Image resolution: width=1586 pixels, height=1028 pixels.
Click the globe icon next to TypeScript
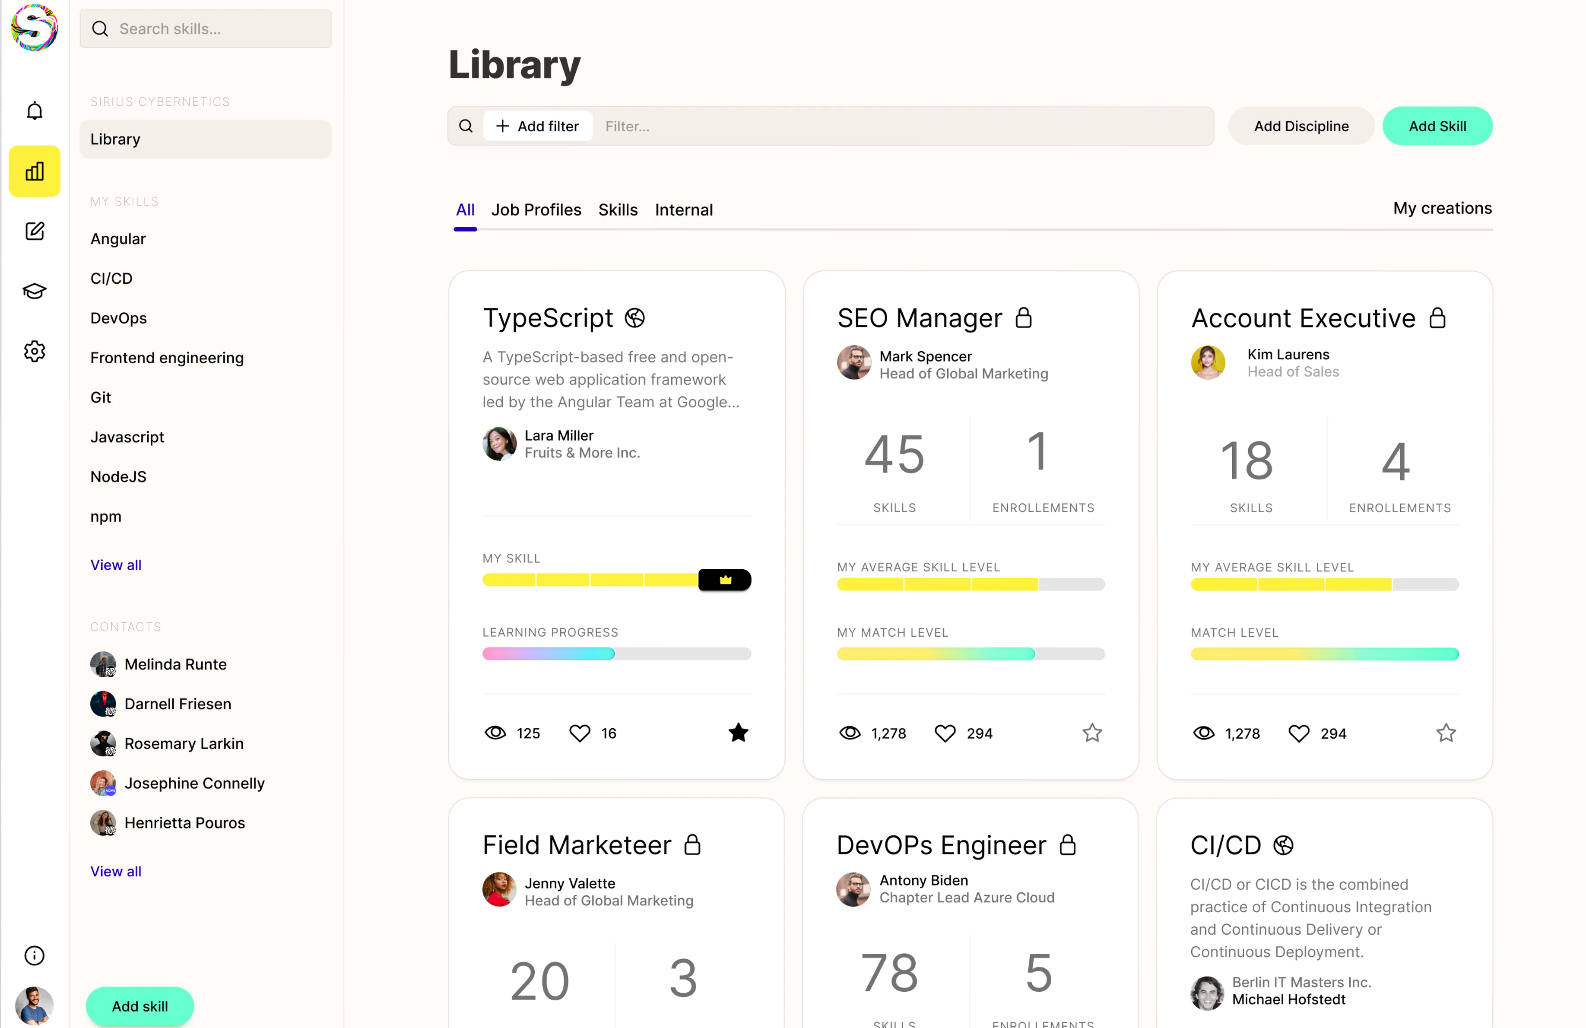[x=634, y=318]
